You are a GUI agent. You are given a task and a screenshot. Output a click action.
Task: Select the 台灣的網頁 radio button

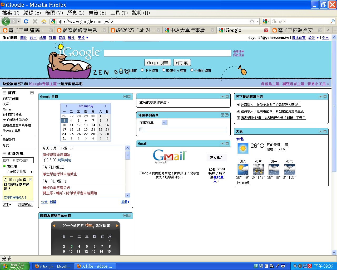point(192,70)
